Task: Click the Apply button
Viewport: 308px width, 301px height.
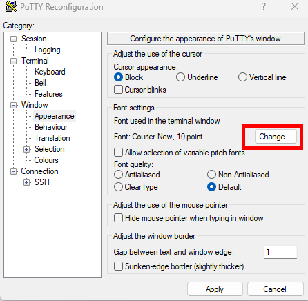Action: point(215,289)
